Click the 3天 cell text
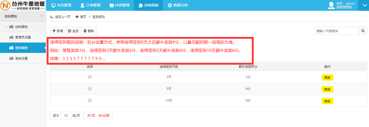 [x=169, y=77]
